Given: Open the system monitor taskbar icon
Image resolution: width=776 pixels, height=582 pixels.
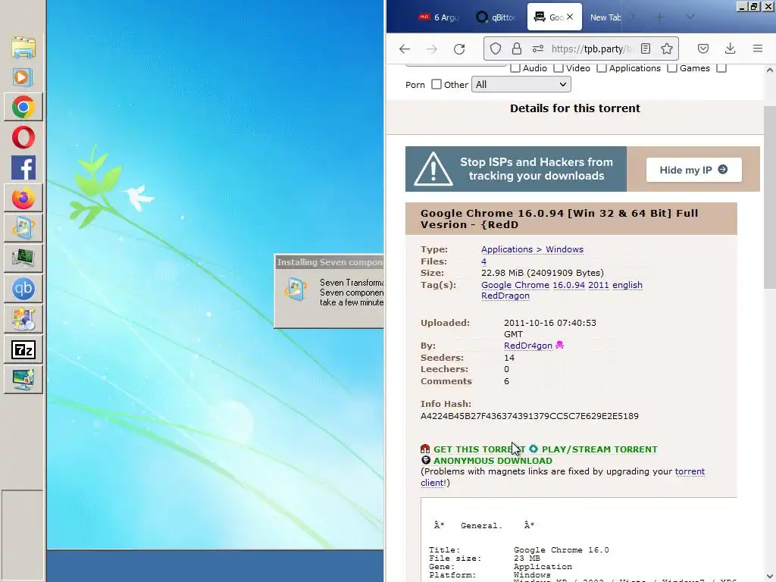Looking at the screenshot, I should coord(23,258).
